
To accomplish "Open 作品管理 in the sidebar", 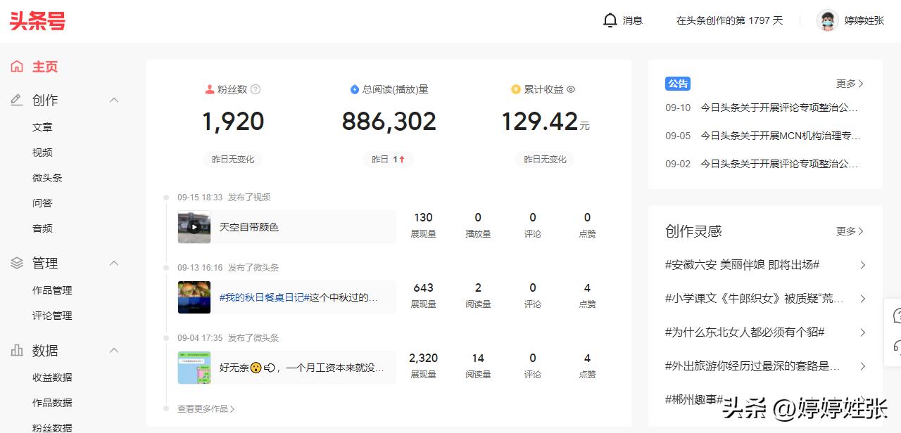I will coord(52,290).
